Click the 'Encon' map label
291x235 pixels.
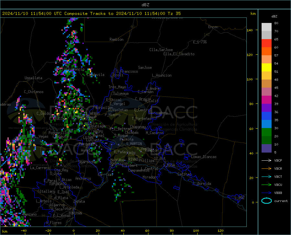coord(213,27)
